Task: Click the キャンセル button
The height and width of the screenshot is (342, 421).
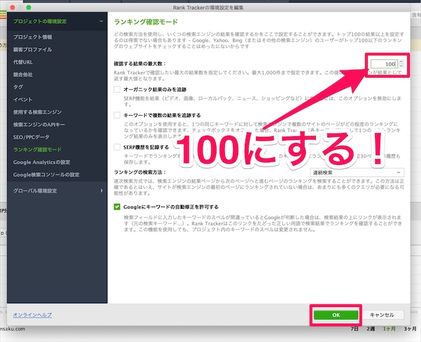Action: coord(382,315)
